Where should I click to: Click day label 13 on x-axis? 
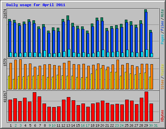coord(68,125)
